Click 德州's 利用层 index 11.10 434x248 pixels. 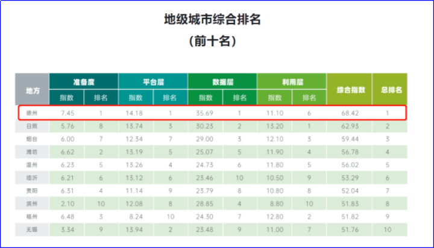tap(275, 113)
